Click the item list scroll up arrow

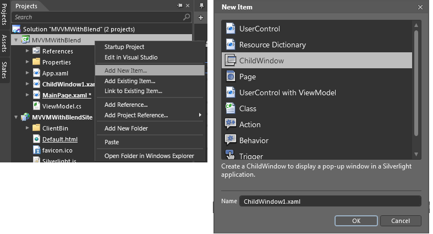pyautogui.click(x=416, y=25)
